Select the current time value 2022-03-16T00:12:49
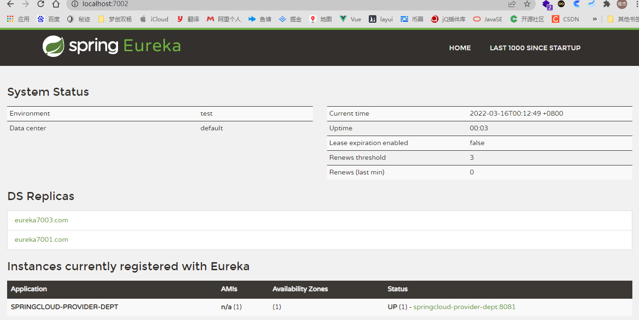639x320 pixels. click(516, 113)
